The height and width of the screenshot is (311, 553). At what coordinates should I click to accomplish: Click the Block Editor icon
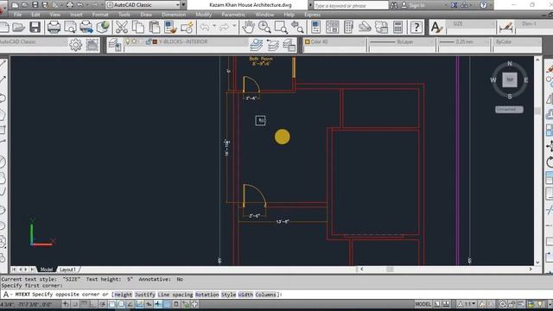point(187,27)
